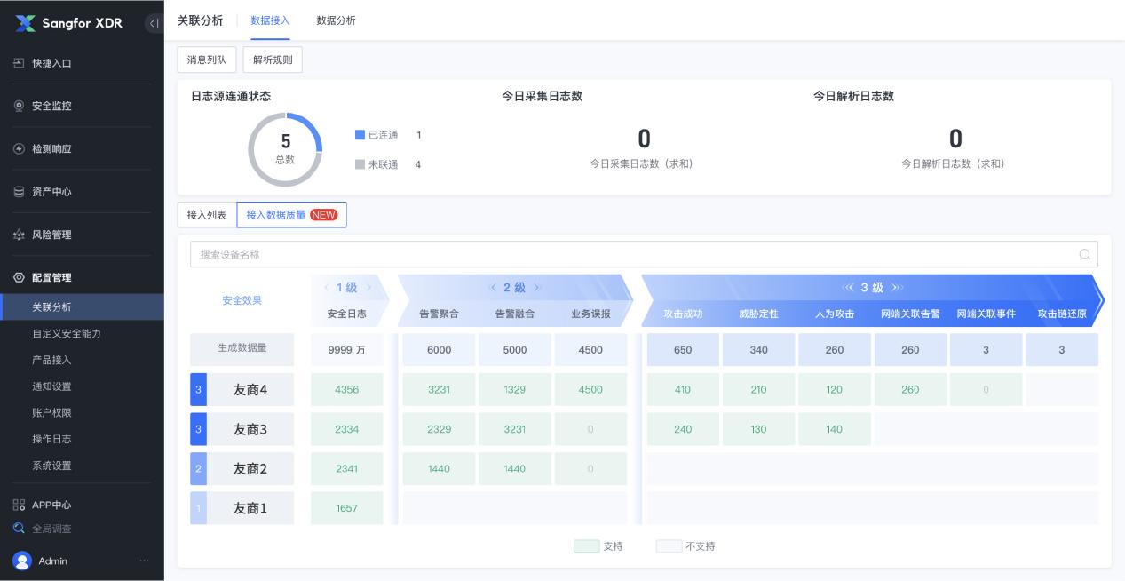Screen dimensions: 1125x581
Task: Click the red NEW badge
Action: 324,215
